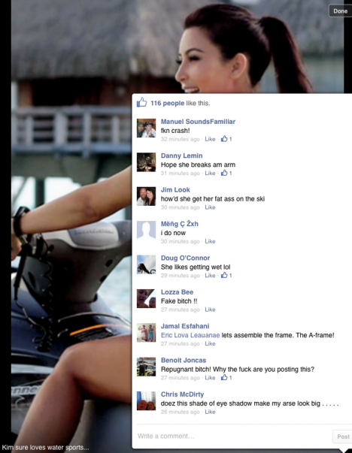Open the tagged Eric Lova Leauanae profile
The height and width of the screenshot is (453, 352).
tap(190, 335)
